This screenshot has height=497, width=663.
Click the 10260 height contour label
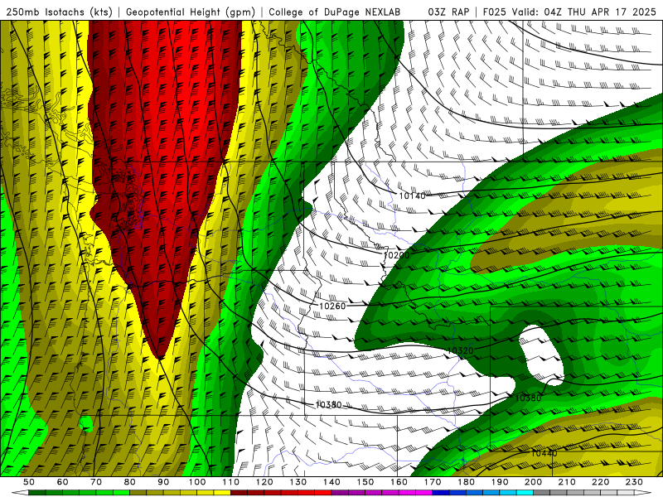(332, 306)
